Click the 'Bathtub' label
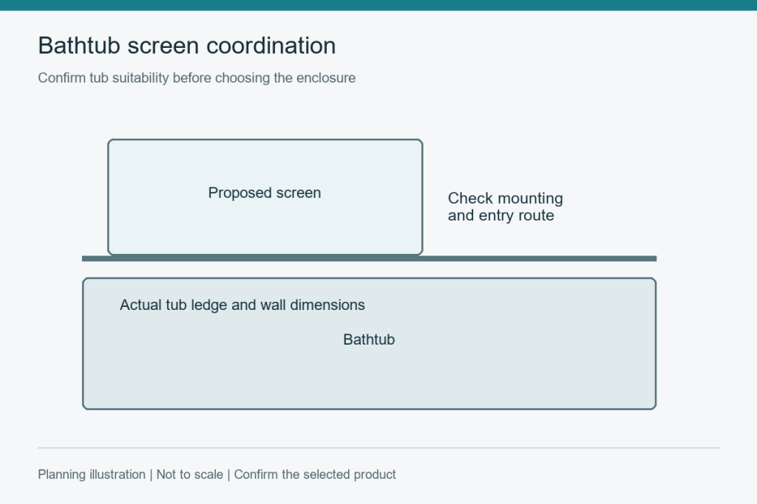 coord(369,339)
